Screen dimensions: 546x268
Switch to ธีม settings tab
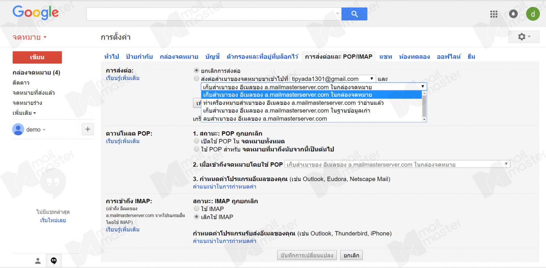pyautogui.click(x=471, y=57)
